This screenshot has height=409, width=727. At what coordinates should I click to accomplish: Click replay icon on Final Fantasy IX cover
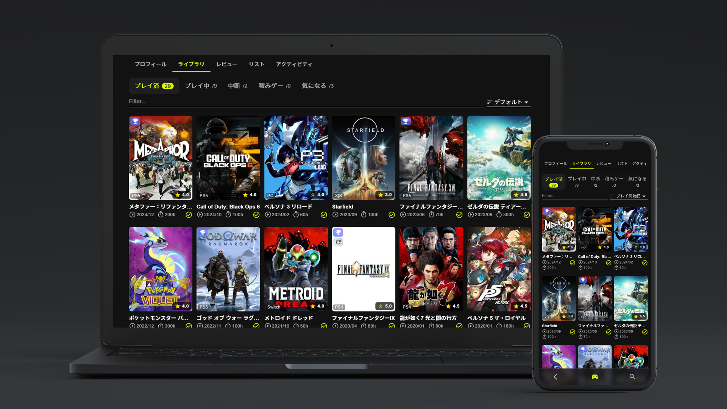coord(338,242)
